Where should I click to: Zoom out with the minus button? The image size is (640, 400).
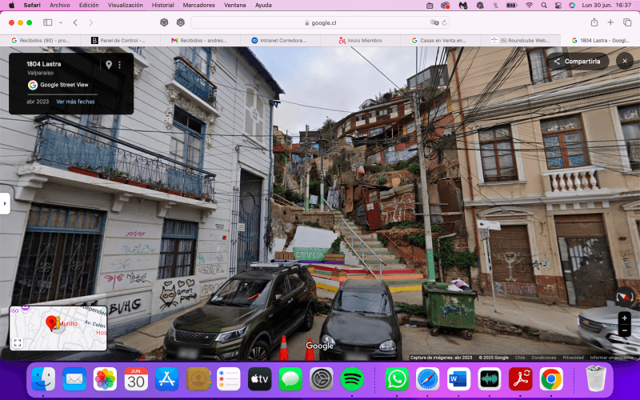(x=625, y=330)
